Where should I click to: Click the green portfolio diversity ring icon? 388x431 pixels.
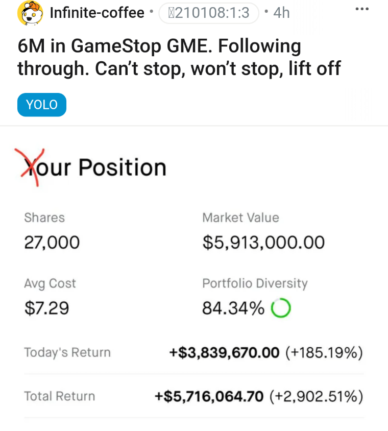(x=281, y=308)
